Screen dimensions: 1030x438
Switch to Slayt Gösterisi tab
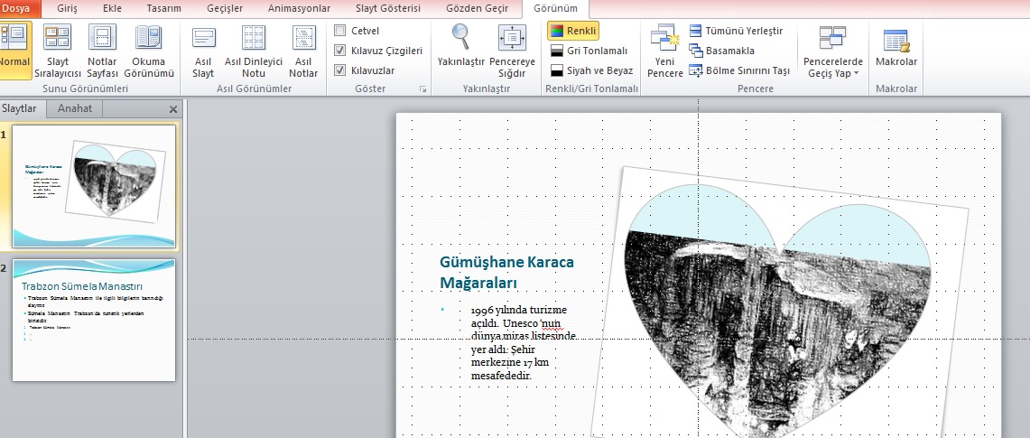click(x=388, y=8)
